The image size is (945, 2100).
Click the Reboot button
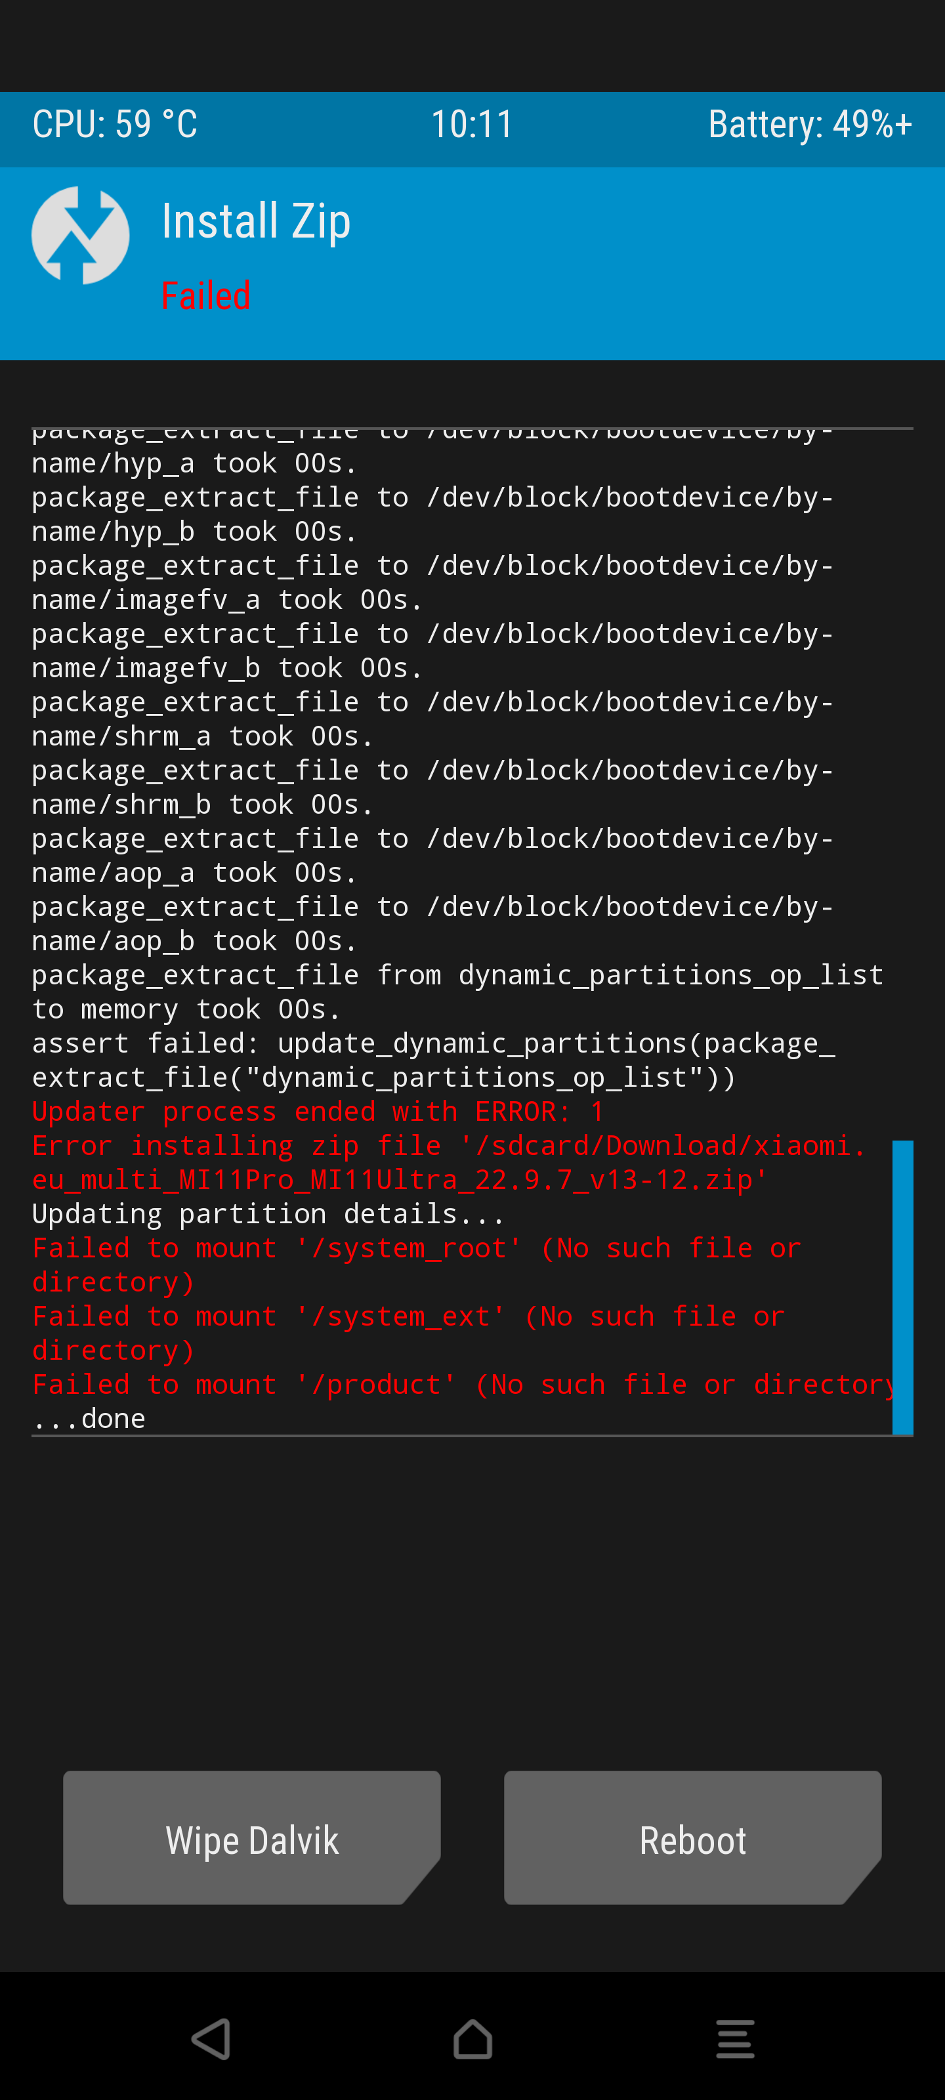[x=693, y=1837]
